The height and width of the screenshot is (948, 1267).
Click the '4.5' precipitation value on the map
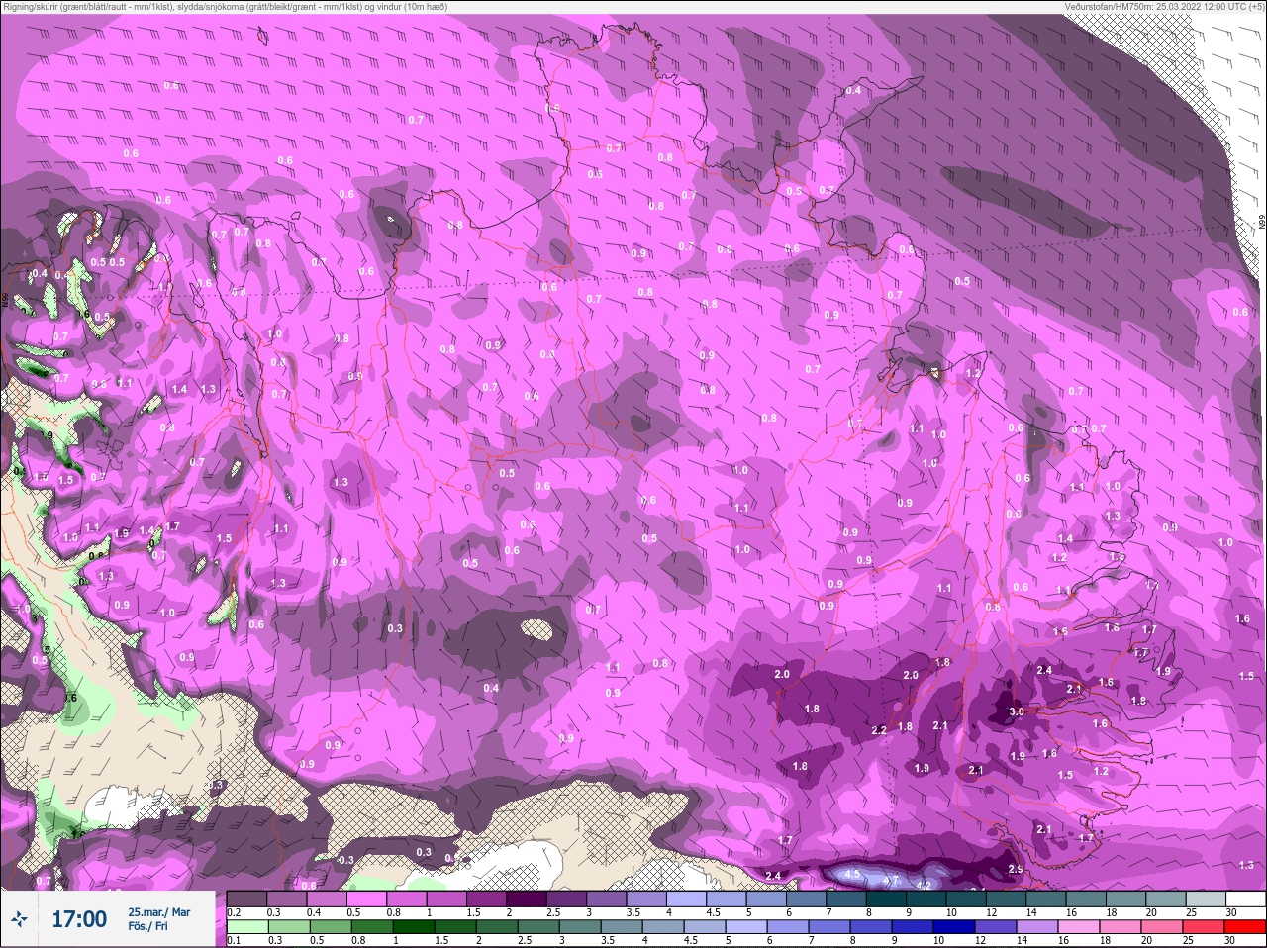(852, 875)
